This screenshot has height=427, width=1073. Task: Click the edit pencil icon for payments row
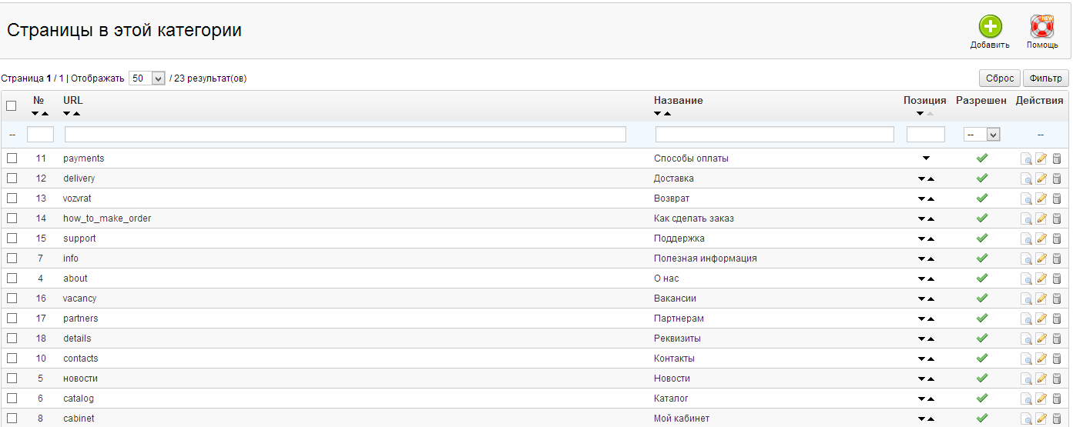[1041, 158]
